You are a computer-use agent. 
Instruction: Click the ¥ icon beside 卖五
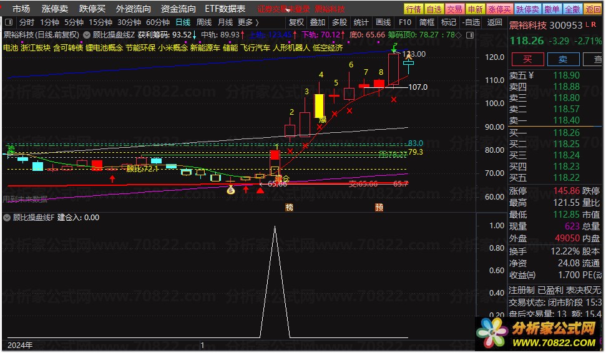pos(531,75)
